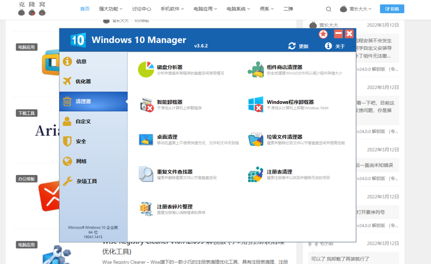
Task: Expand the 手机软件 dropdown menu
Action: click(172, 9)
